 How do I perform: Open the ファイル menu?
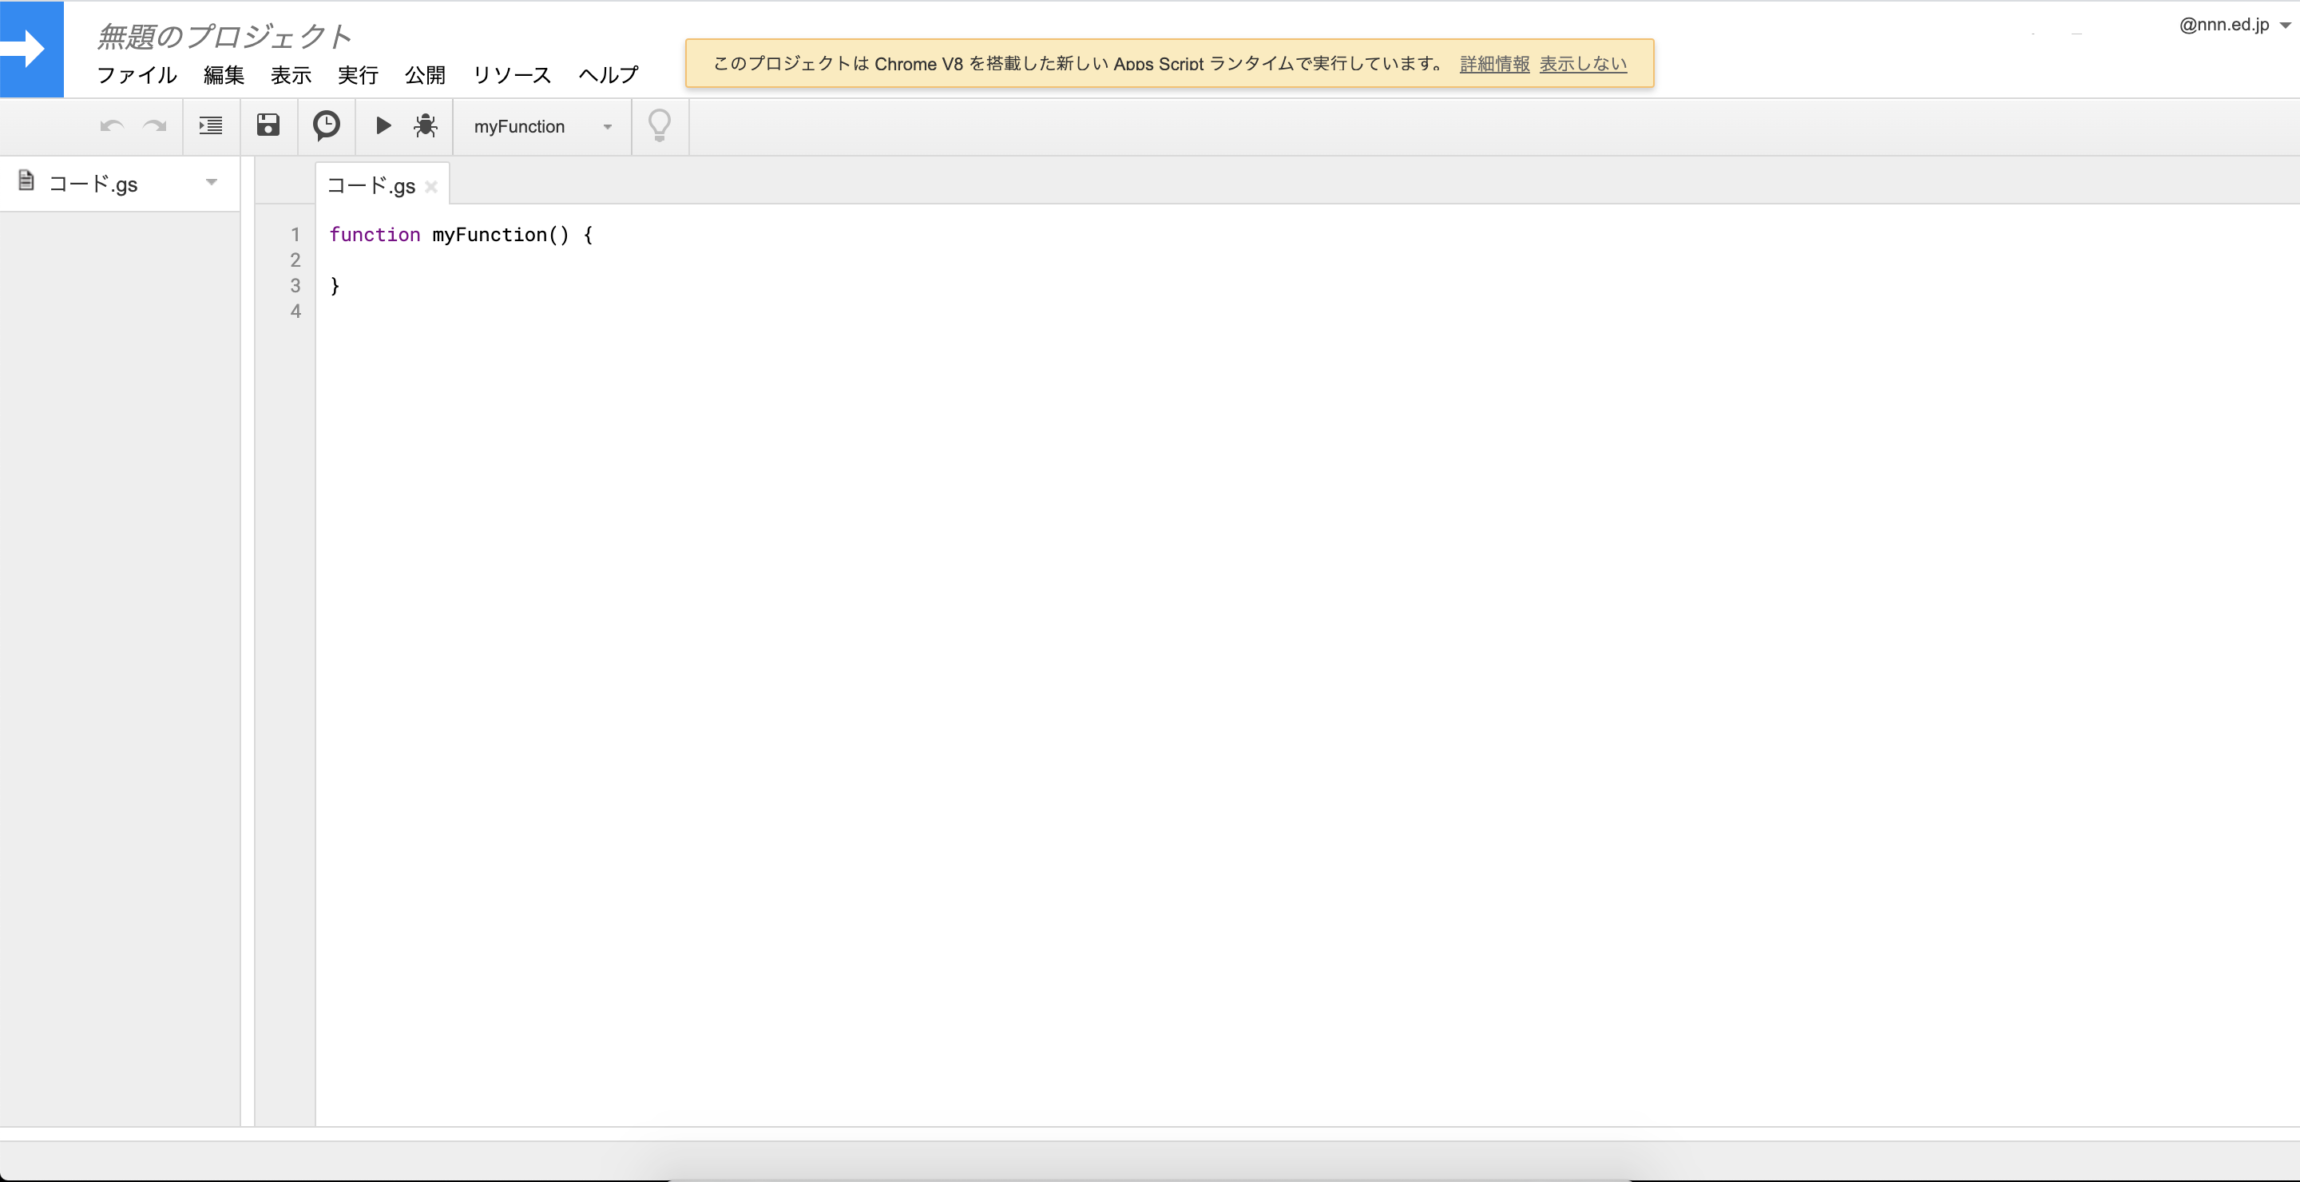coord(137,75)
